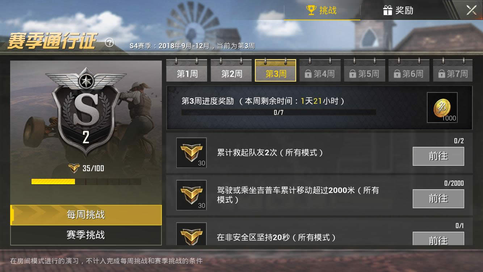
Task: Switch to the 奖励 rewards tab
Action: [398, 10]
